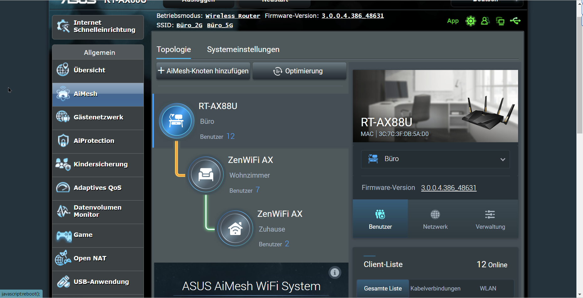Select the ZenWiFi AX Zuhause node icon
The image size is (583, 298).
click(235, 228)
